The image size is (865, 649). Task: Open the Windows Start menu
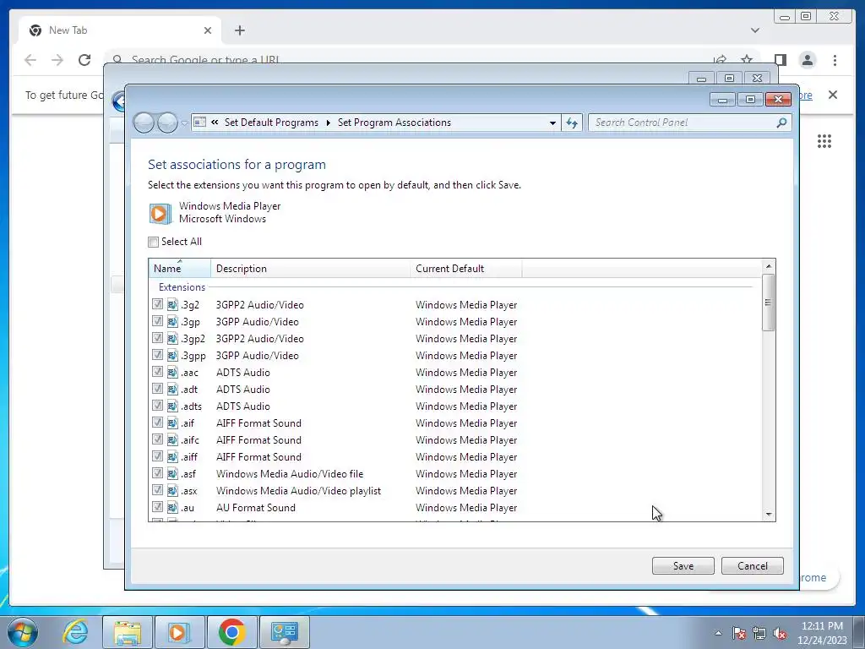tap(22, 632)
